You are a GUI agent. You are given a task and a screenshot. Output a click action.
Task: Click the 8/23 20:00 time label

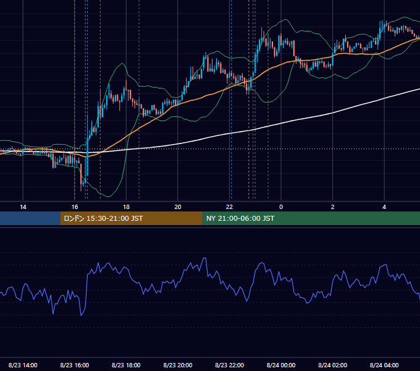[x=178, y=365]
